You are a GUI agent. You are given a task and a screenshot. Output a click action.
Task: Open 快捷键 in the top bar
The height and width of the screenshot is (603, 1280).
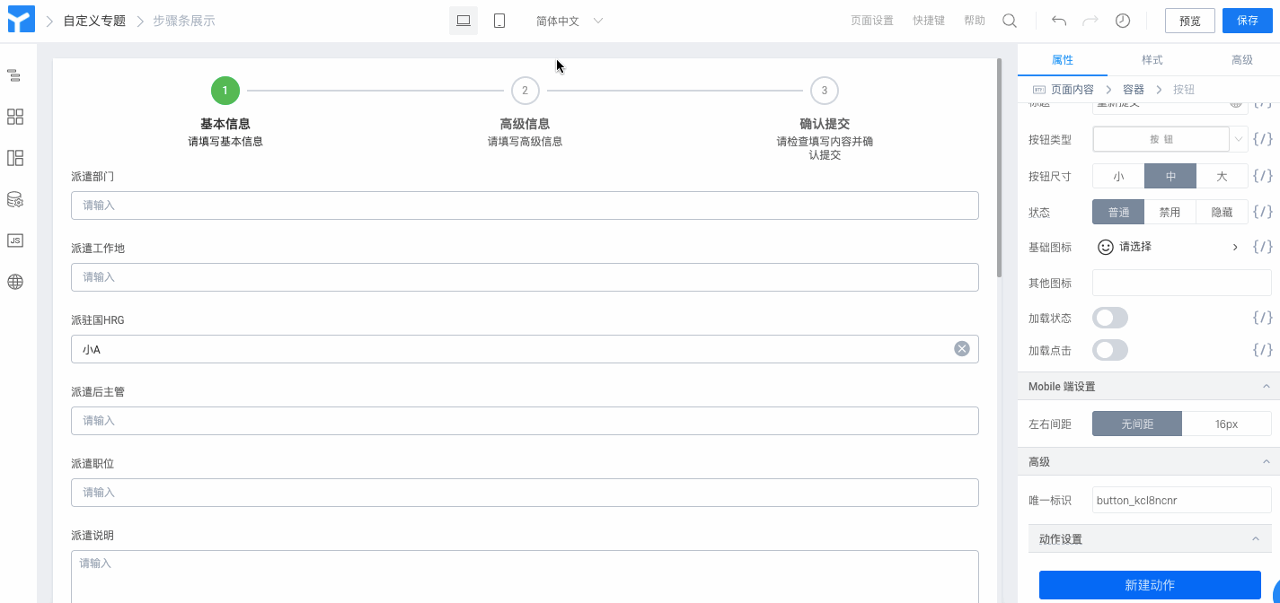pos(929,21)
